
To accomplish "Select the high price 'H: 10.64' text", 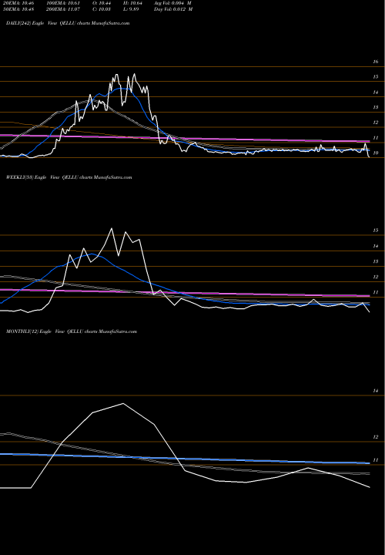I will [133, 3].
